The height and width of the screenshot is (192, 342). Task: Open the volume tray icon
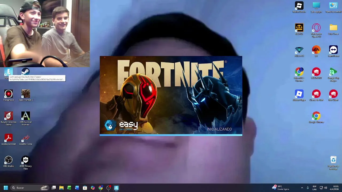[325, 188]
